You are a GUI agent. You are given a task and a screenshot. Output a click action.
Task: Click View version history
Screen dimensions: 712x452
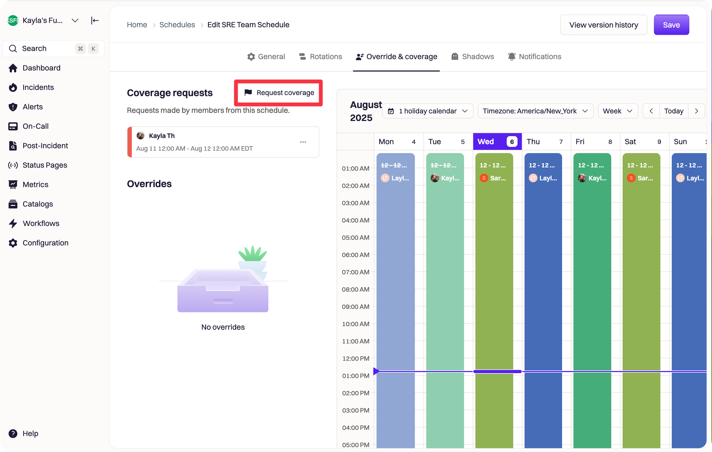[603, 25]
